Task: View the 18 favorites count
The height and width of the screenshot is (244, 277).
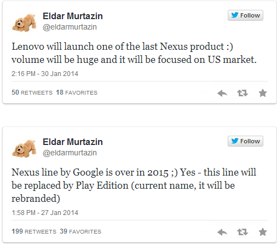Action: tap(77, 92)
